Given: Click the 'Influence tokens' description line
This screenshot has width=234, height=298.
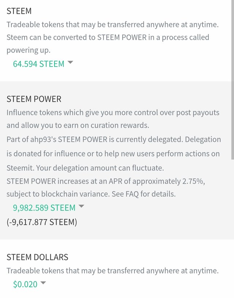Looking at the screenshot, I should 113,113.
